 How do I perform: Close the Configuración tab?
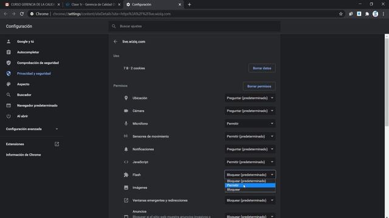coord(180,4)
